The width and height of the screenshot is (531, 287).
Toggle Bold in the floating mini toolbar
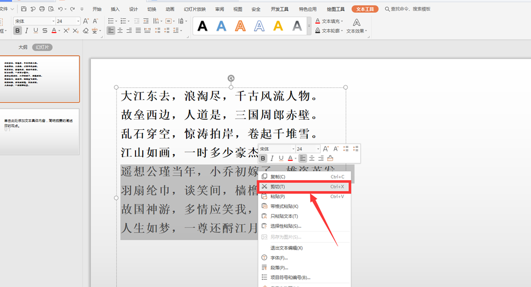click(x=263, y=158)
